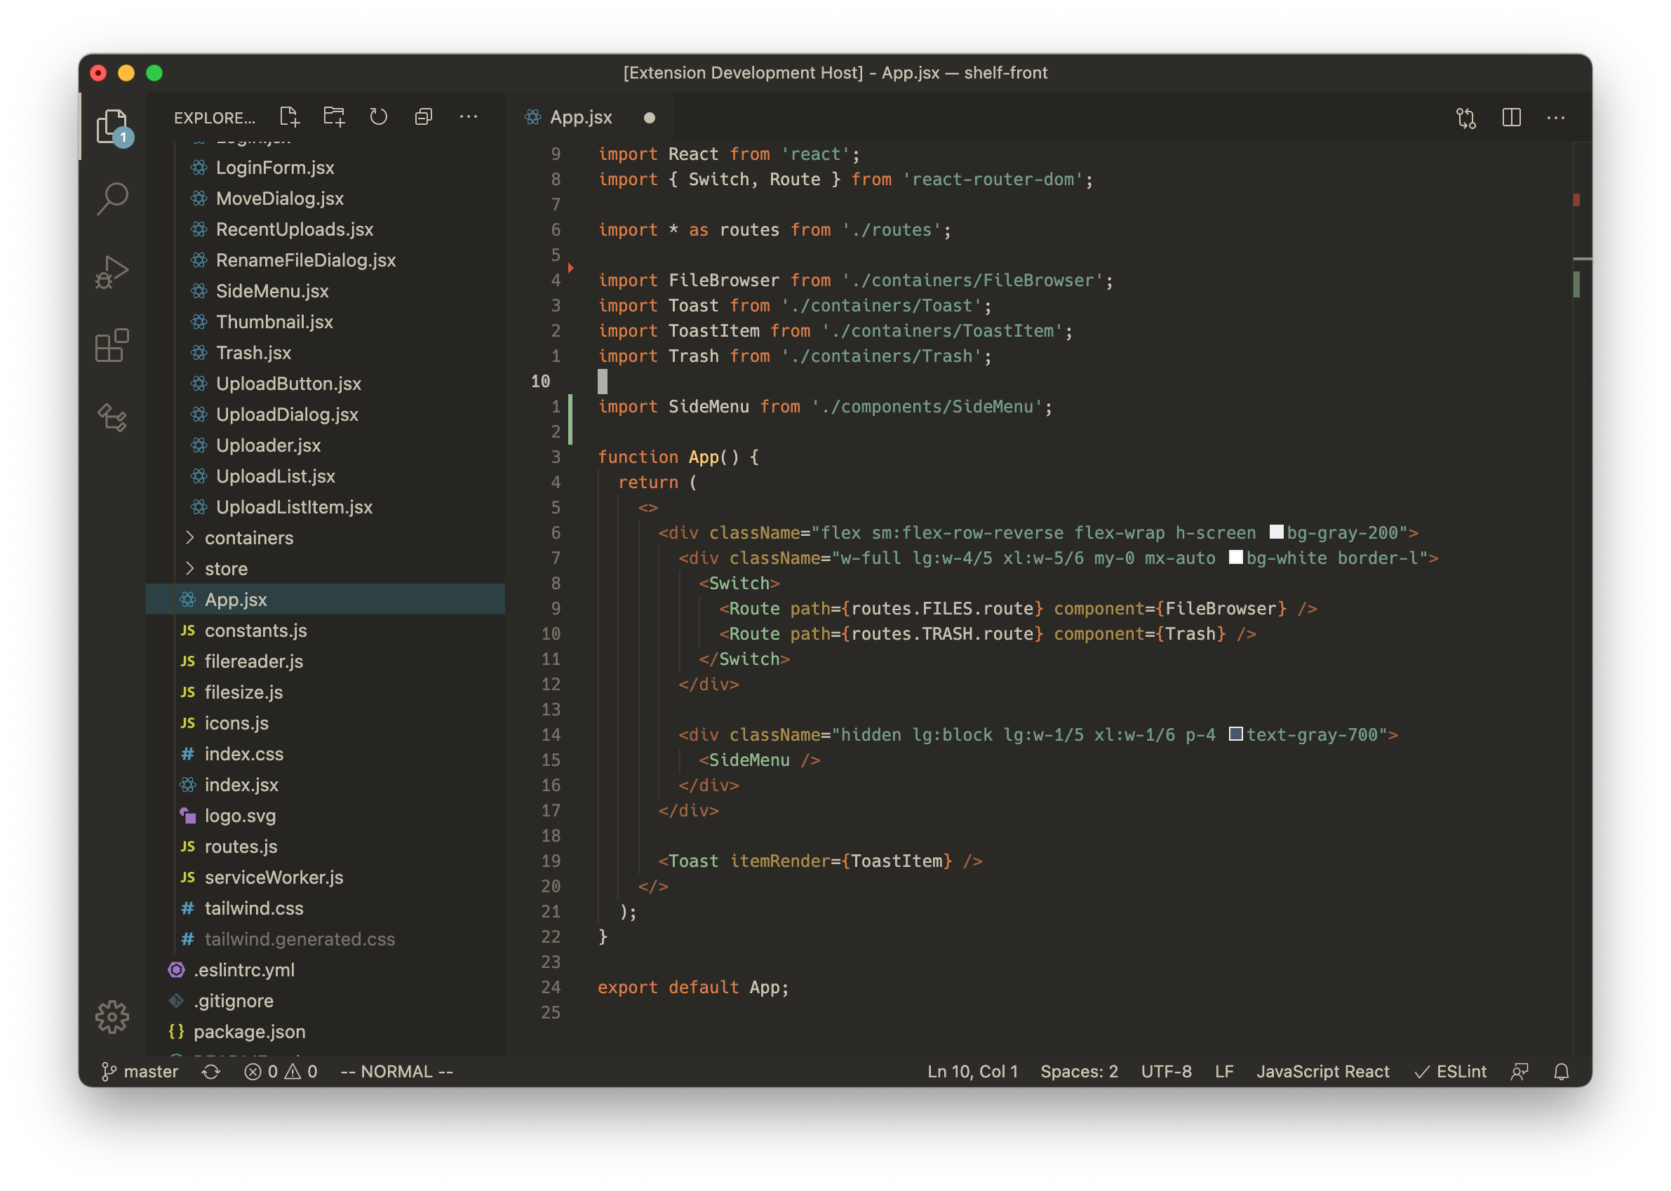Select the App.jsx editor tab

(x=580, y=116)
